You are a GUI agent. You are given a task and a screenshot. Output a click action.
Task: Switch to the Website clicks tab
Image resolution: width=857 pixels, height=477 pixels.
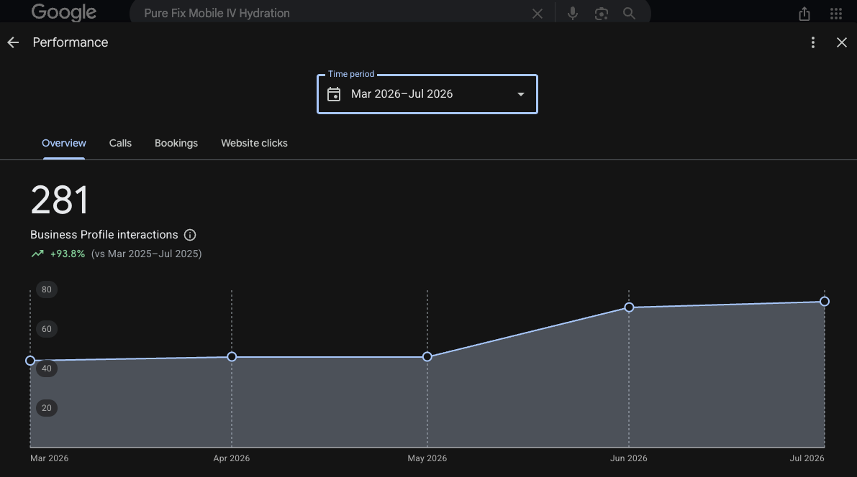click(254, 143)
